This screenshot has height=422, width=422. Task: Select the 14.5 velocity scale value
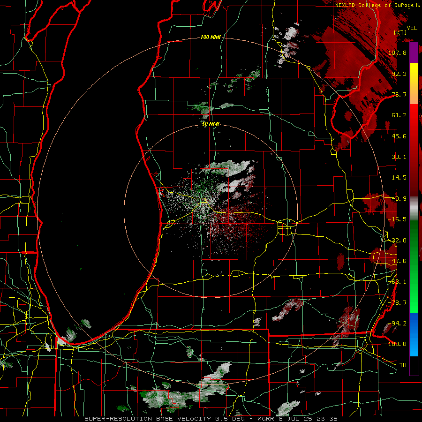(x=399, y=178)
